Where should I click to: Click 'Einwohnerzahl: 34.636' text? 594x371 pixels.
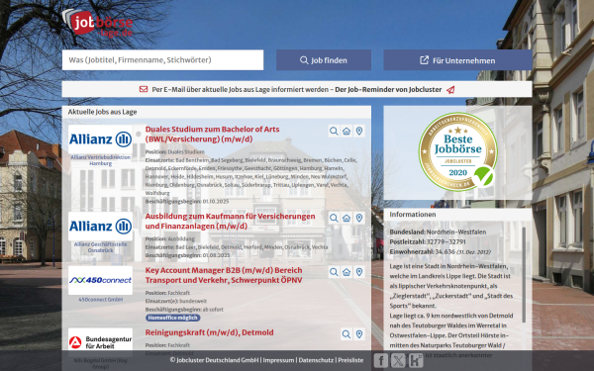422,251
